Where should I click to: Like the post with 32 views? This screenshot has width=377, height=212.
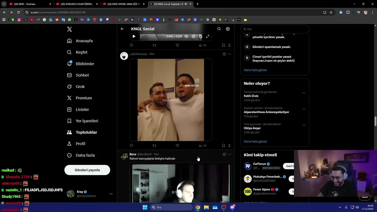177,45
